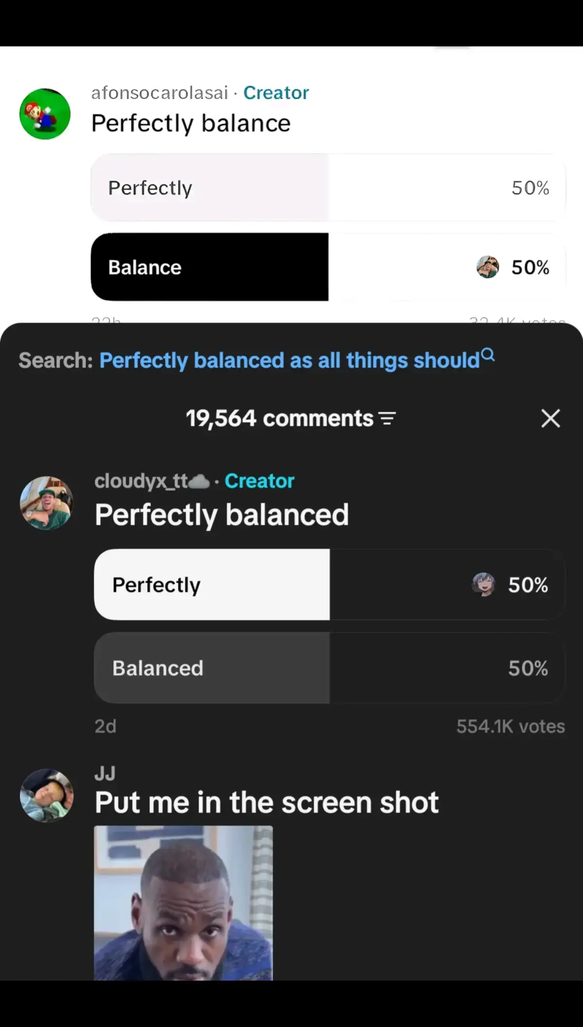Viewport: 583px width, 1027px height.
Task: Close the comments panel
Action: click(550, 418)
